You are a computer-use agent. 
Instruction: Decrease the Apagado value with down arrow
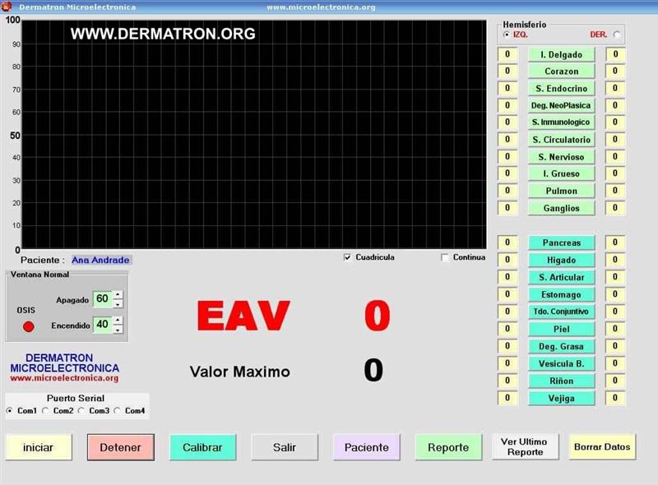118,304
